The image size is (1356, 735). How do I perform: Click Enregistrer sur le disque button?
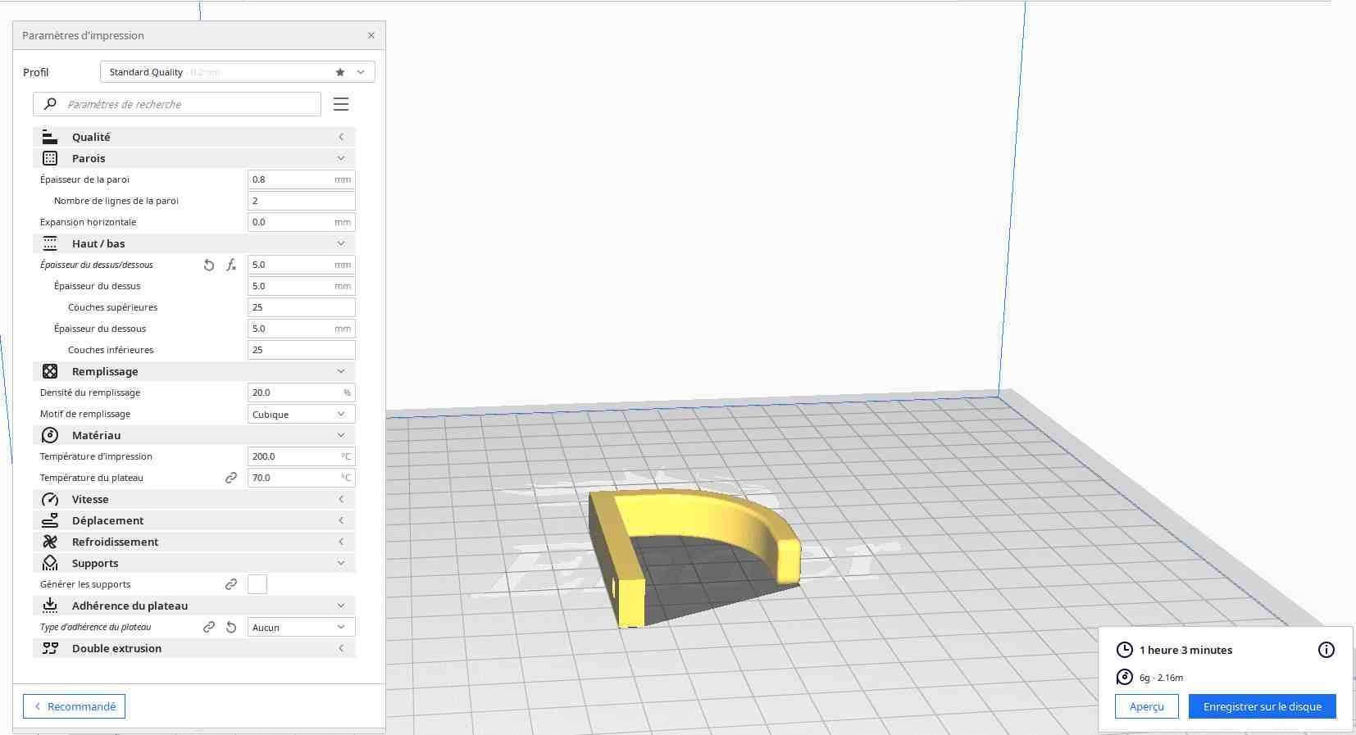click(1263, 706)
